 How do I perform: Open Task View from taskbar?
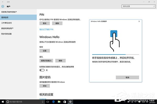click(x=48, y=102)
